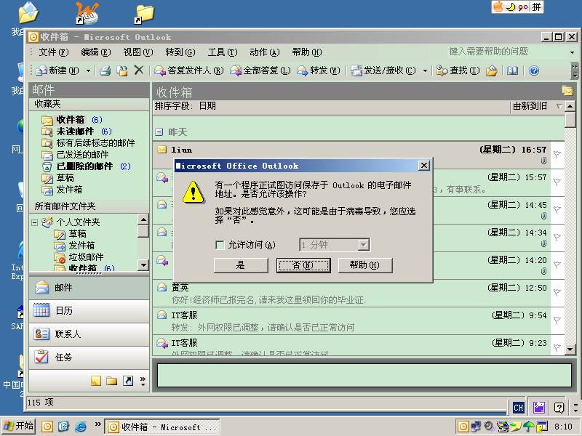
Task: Open the Help (帮助) menu
Action: (306, 52)
